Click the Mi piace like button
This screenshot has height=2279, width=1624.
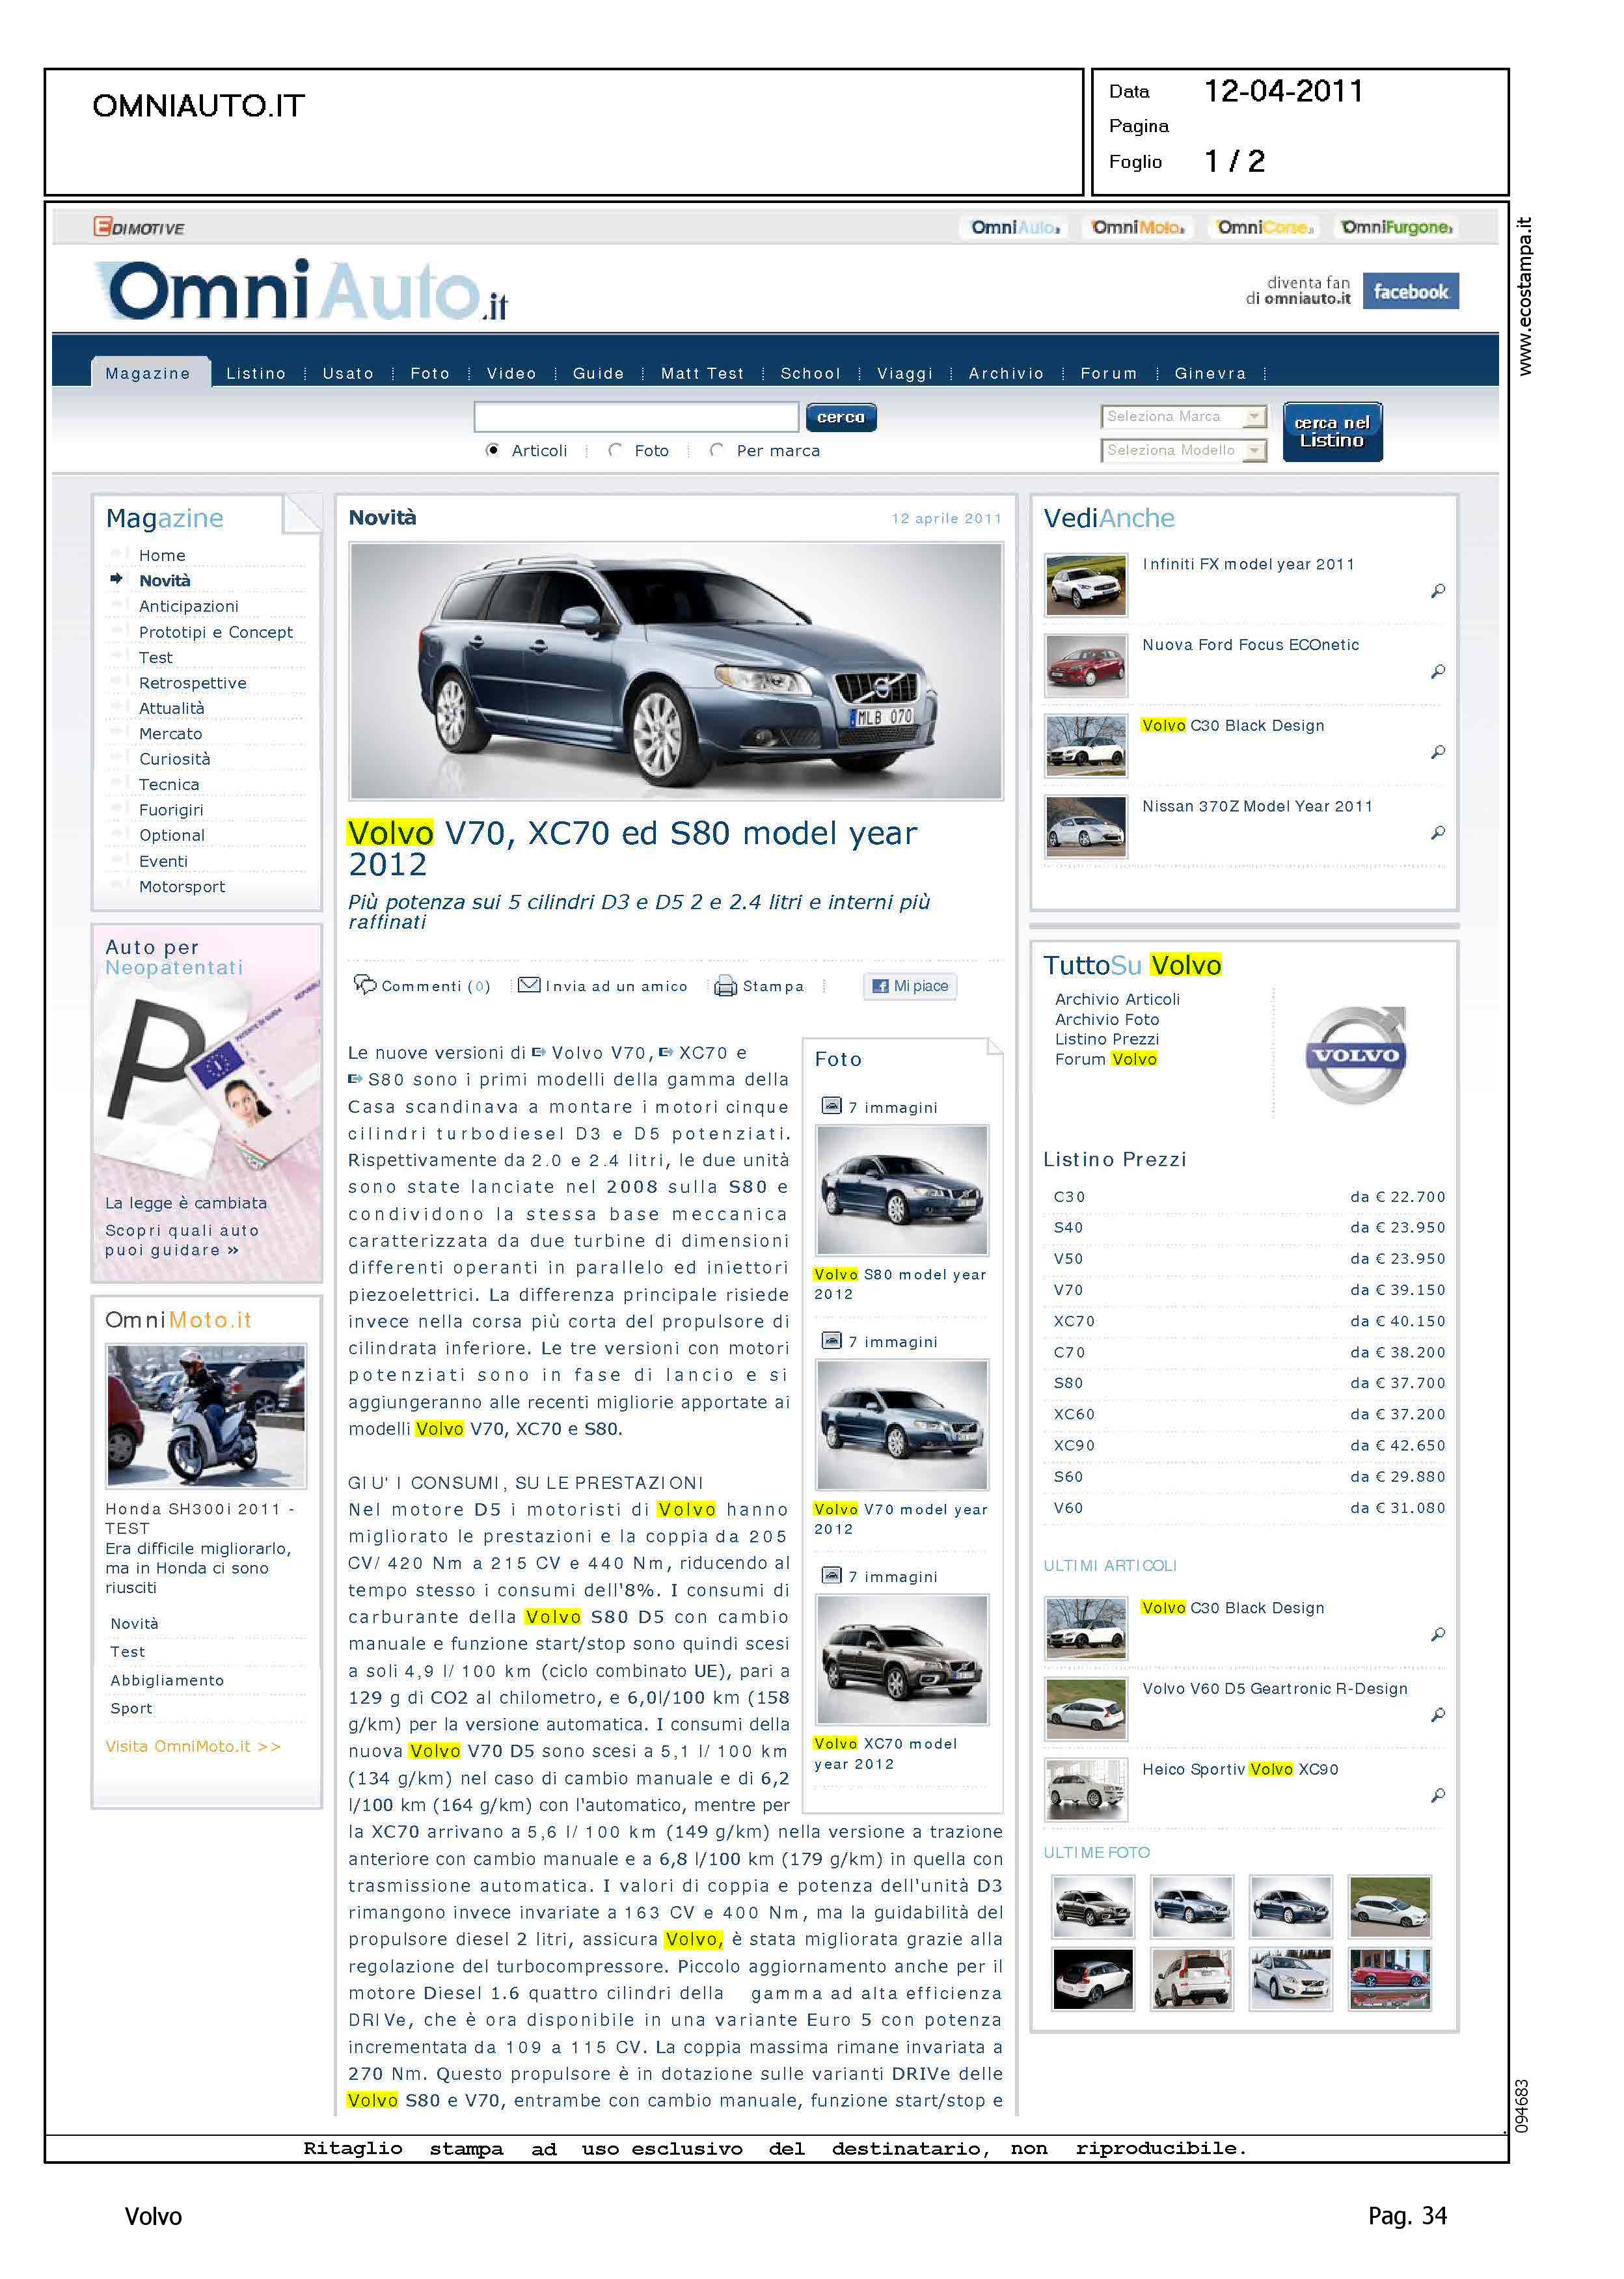[x=910, y=986]
